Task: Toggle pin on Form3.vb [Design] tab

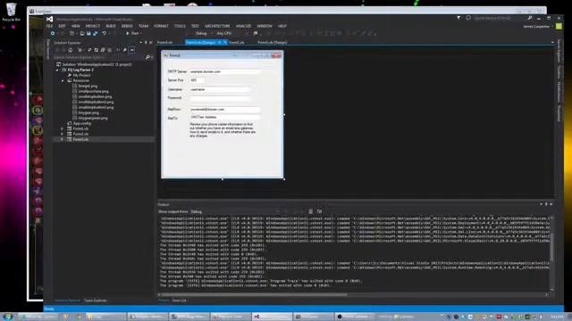Action: pyautogui.click(x=220, y=43)
